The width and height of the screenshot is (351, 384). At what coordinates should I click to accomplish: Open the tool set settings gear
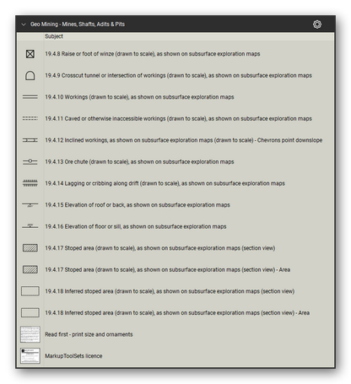pyautogui.click(x=317, y=24)
